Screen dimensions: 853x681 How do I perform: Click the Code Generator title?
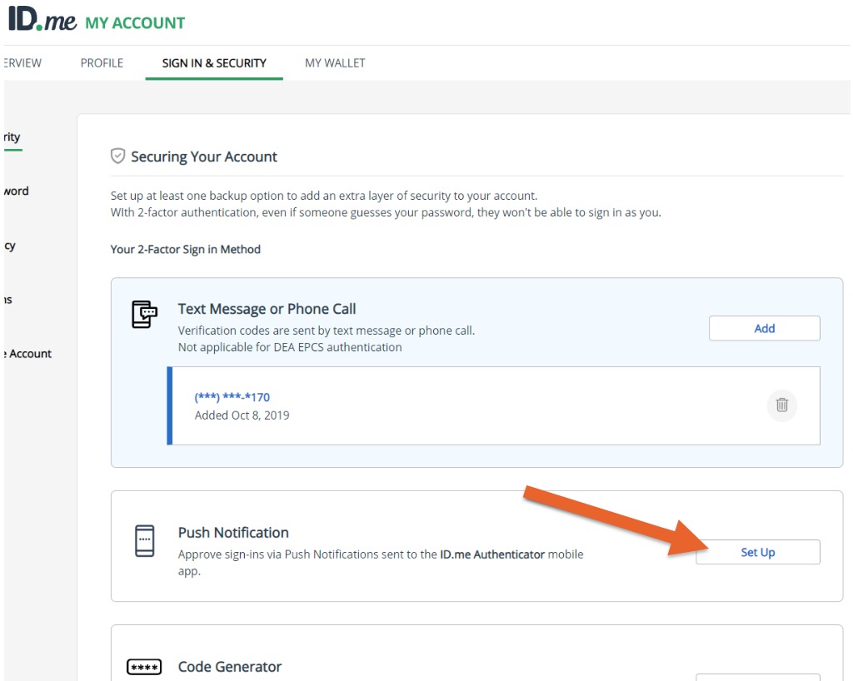click(230, 667)
